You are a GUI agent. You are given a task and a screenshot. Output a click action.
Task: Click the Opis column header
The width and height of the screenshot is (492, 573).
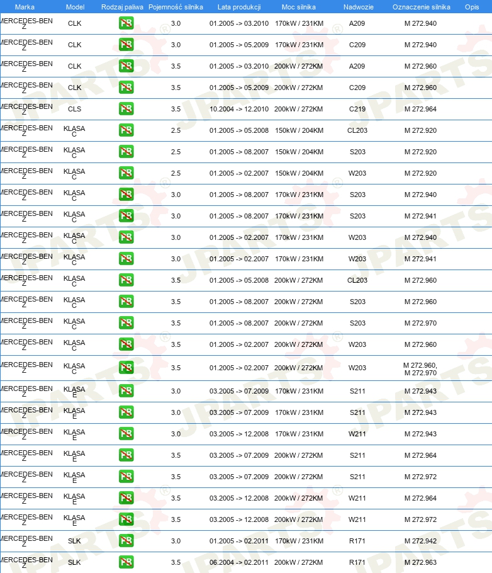pos(471,7)
